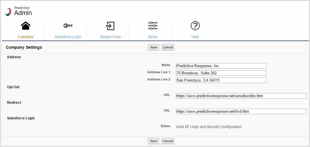Screen dimensions: 310x147
Task: Select the Redirect URL input field
Action: 241,112
